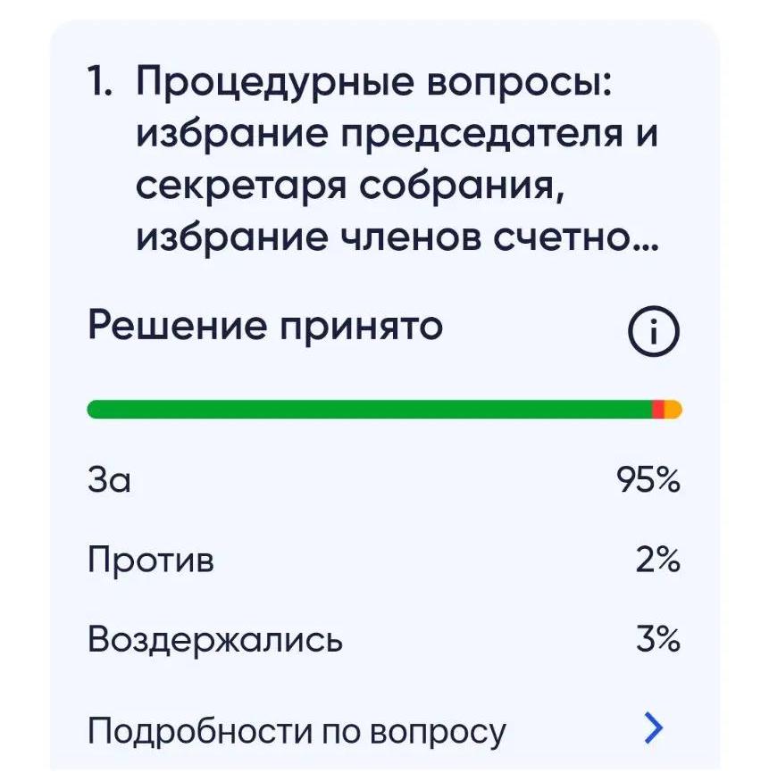Select the truncated Процедурные вопросы question title

397,160
